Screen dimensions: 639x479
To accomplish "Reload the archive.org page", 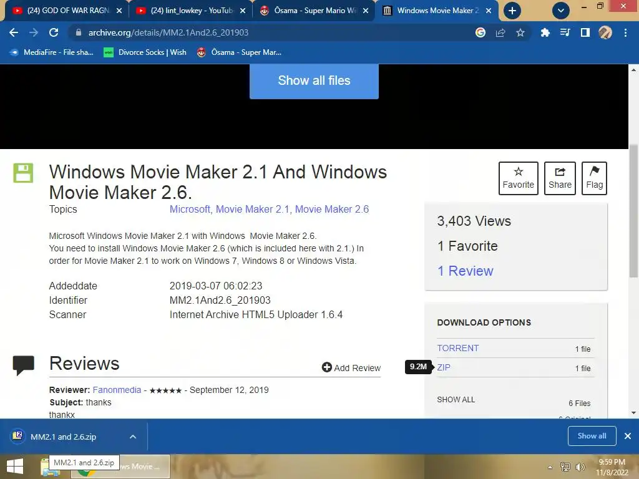I will [x=54, y=32].
